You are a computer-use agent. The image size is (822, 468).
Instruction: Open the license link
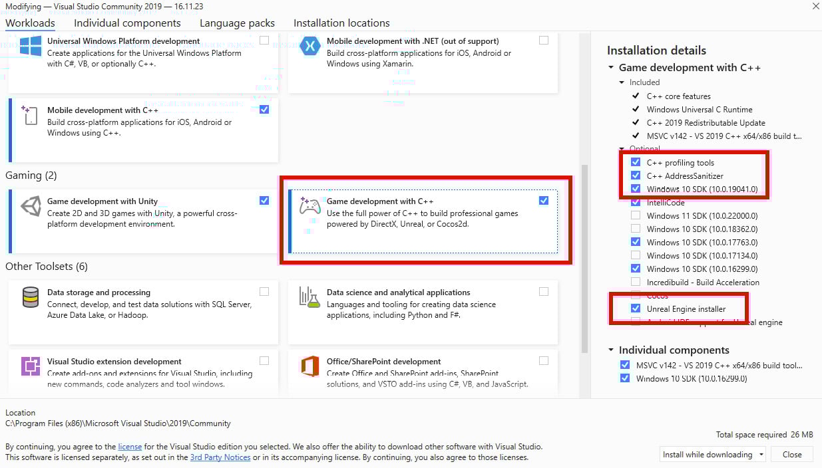tap(129, 447)
